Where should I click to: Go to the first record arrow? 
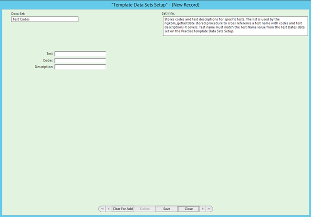click(102, 209)
